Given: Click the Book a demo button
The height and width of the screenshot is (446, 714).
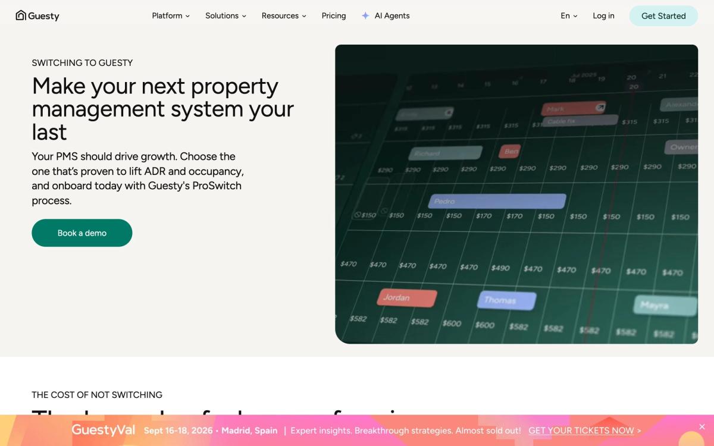Looking at the screenshot, I should (x=82, y=233).
